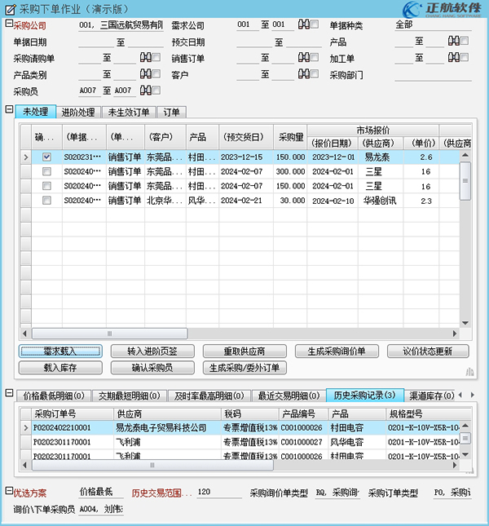Screen dimensions: 489x526
Task: Open the 历史采购记录(3) tab
Action: tap(364, 396)
